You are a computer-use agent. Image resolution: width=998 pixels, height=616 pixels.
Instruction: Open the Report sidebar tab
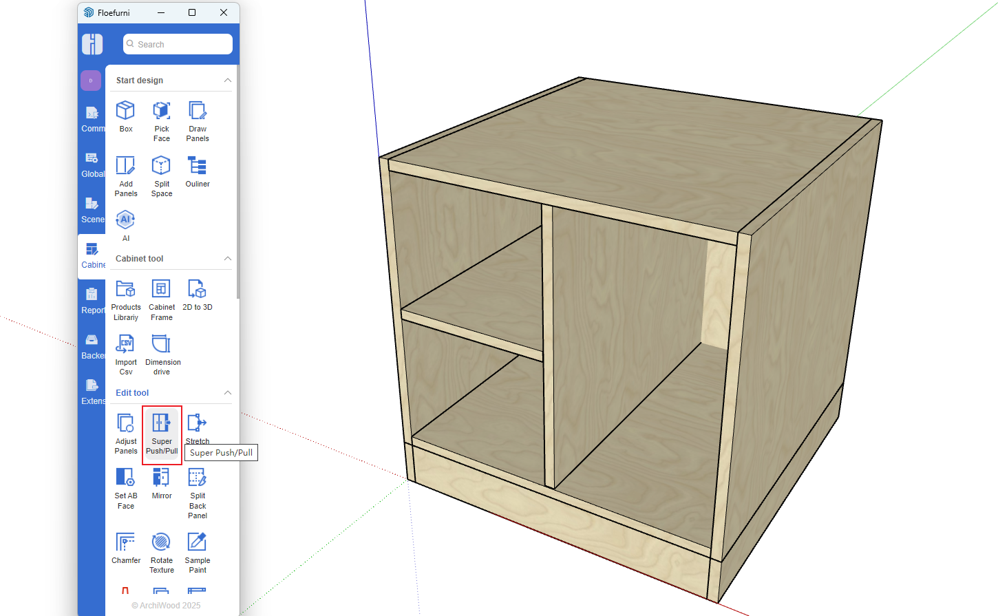pyautogui.click(x=92, y=301)
